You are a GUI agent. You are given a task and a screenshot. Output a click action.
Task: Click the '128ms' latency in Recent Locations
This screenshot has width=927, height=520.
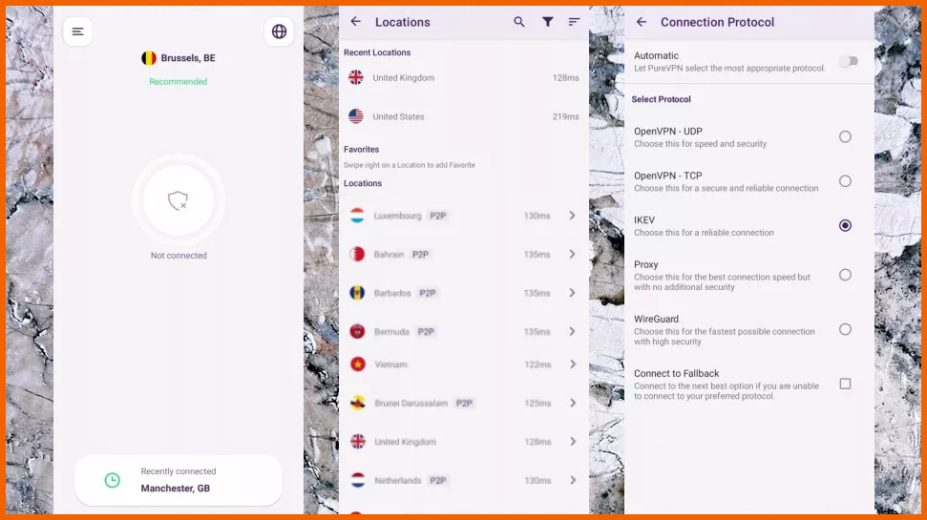click(566, 77)
